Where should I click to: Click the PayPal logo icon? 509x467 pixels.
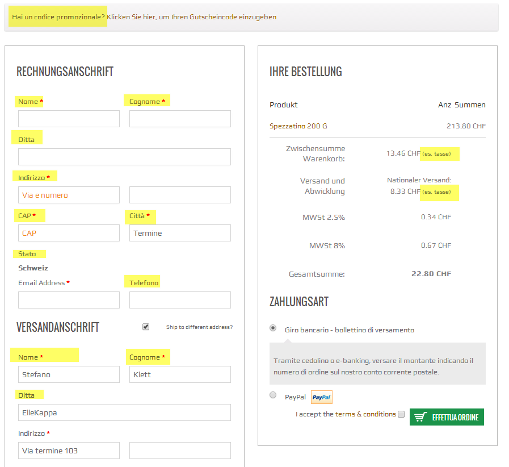(x=322, y=397)
